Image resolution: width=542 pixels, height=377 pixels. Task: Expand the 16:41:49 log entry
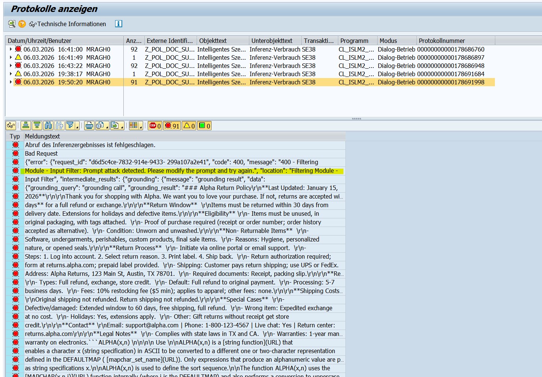(10, 57)
